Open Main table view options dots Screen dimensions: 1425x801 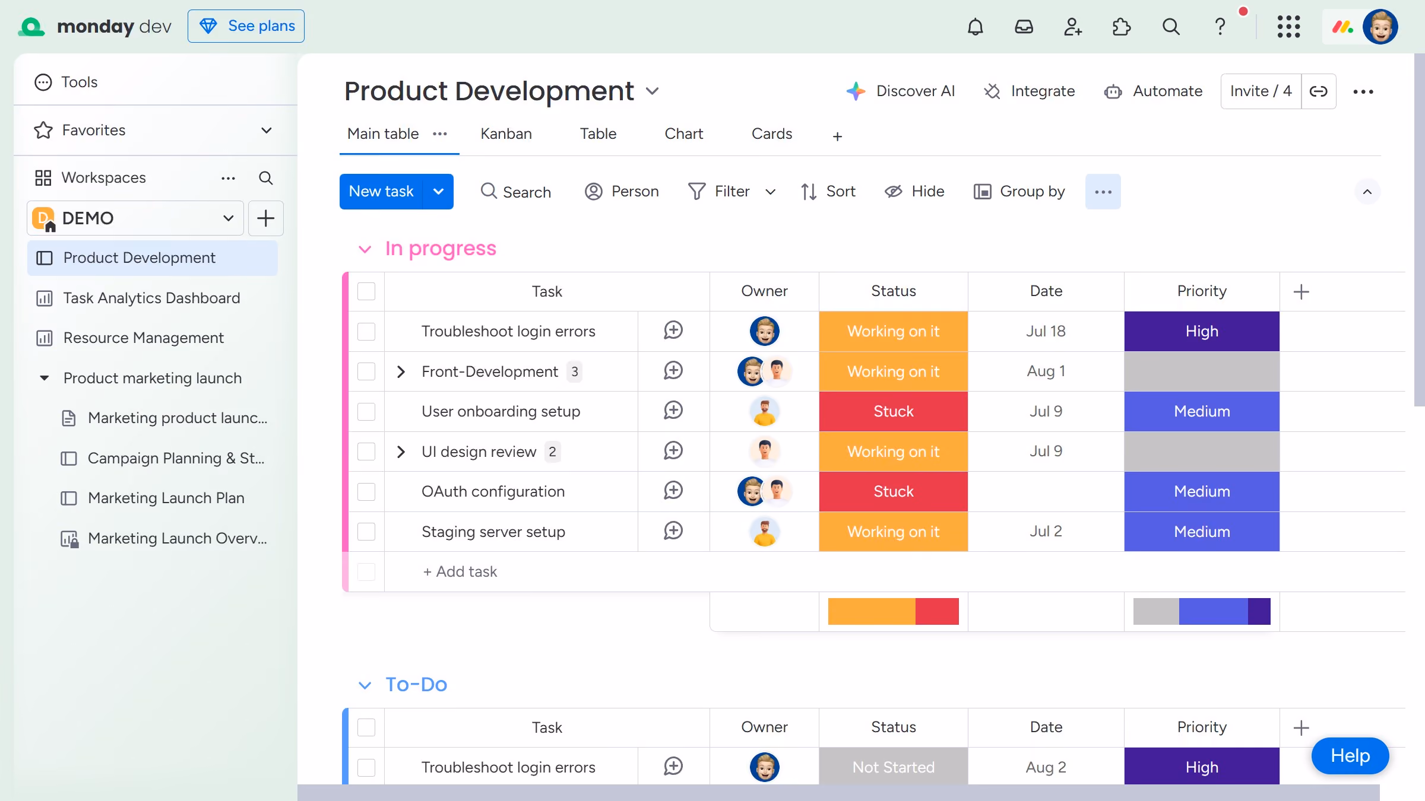point(440,134)
